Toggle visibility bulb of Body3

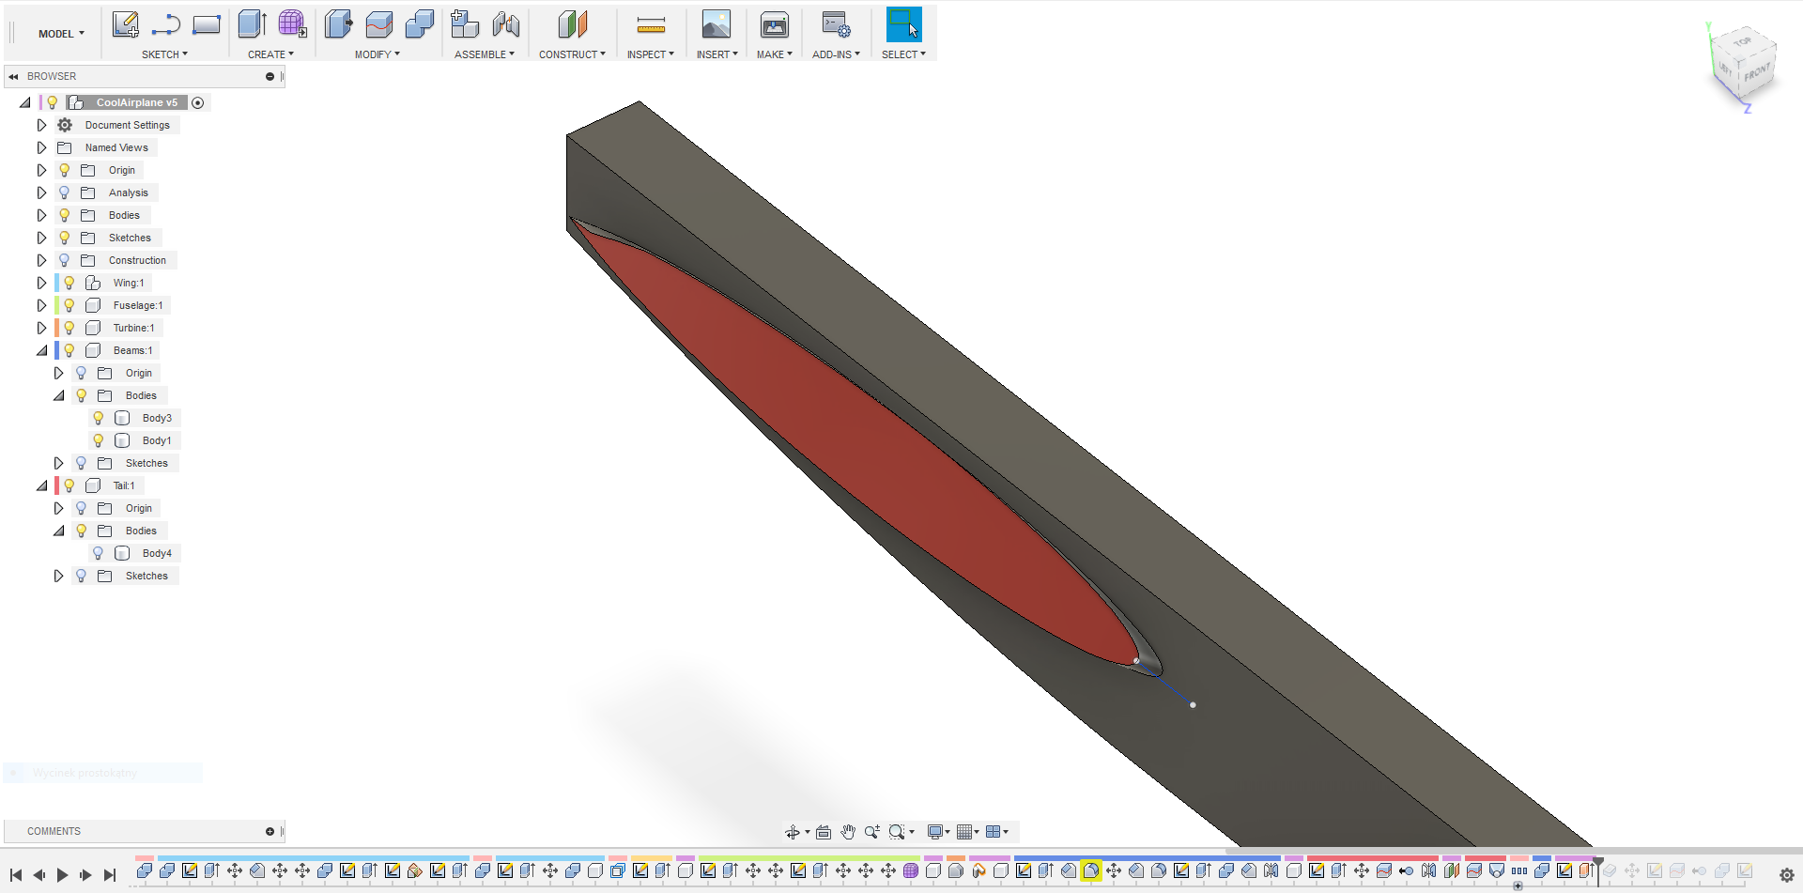pyautogui.click(x=98, y=418)
